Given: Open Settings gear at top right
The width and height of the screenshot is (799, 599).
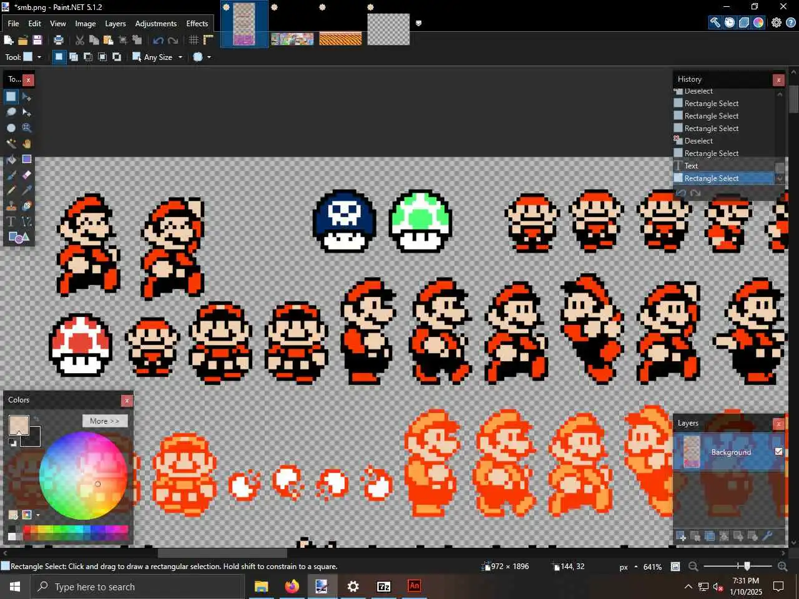Looking at the screenshot, I should click(777, 22).
